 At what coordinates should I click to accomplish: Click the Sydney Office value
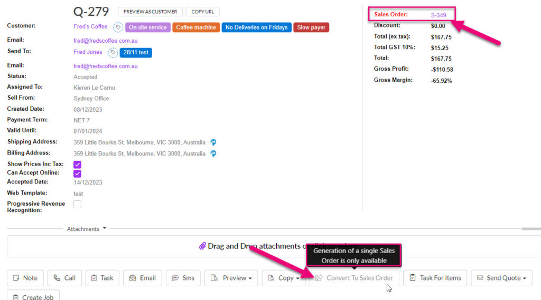[91, 99]
